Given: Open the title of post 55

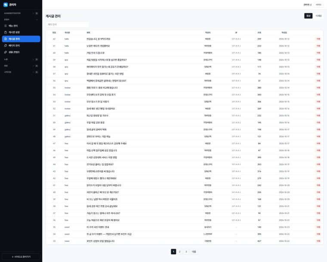Looking at the screenshot, I should point(102,88).
